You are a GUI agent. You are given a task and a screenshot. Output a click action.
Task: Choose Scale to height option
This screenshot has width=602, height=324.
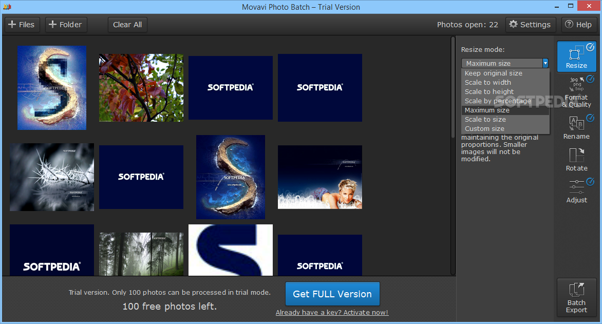coord(505,91)
